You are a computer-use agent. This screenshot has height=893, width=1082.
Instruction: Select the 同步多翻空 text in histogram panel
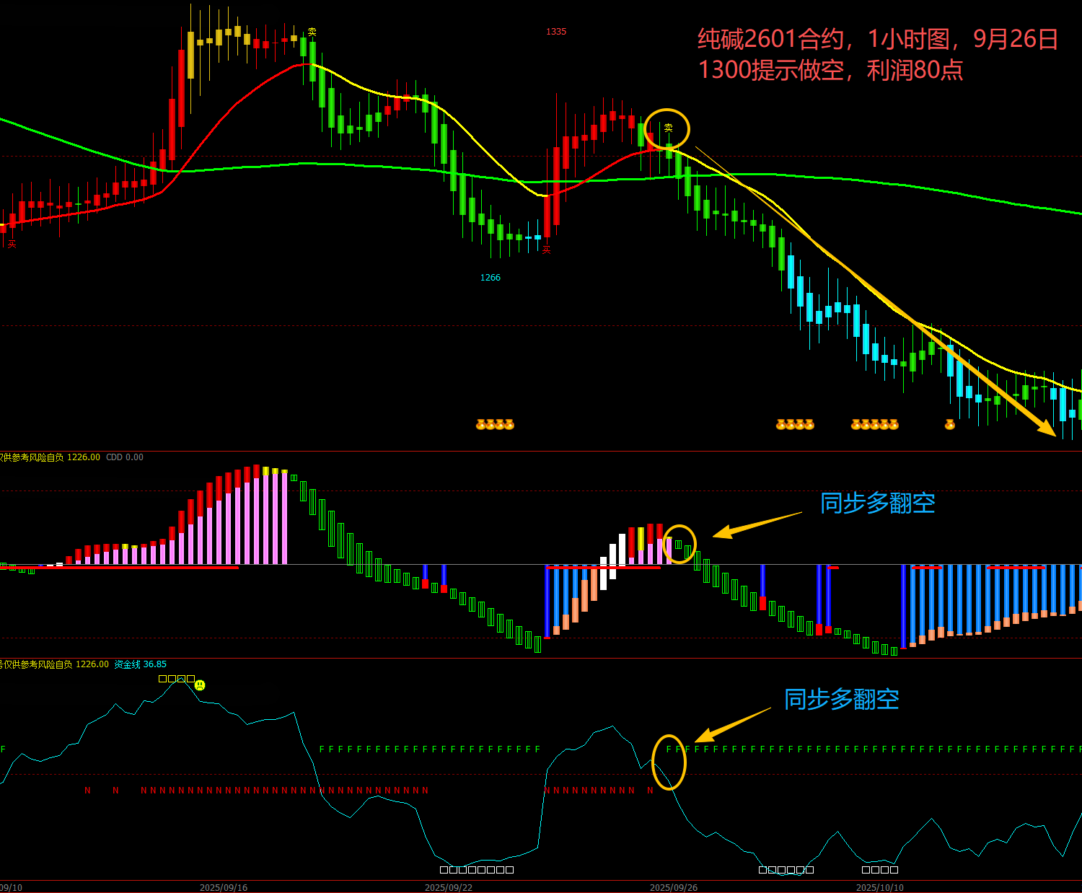click(877, 503)
